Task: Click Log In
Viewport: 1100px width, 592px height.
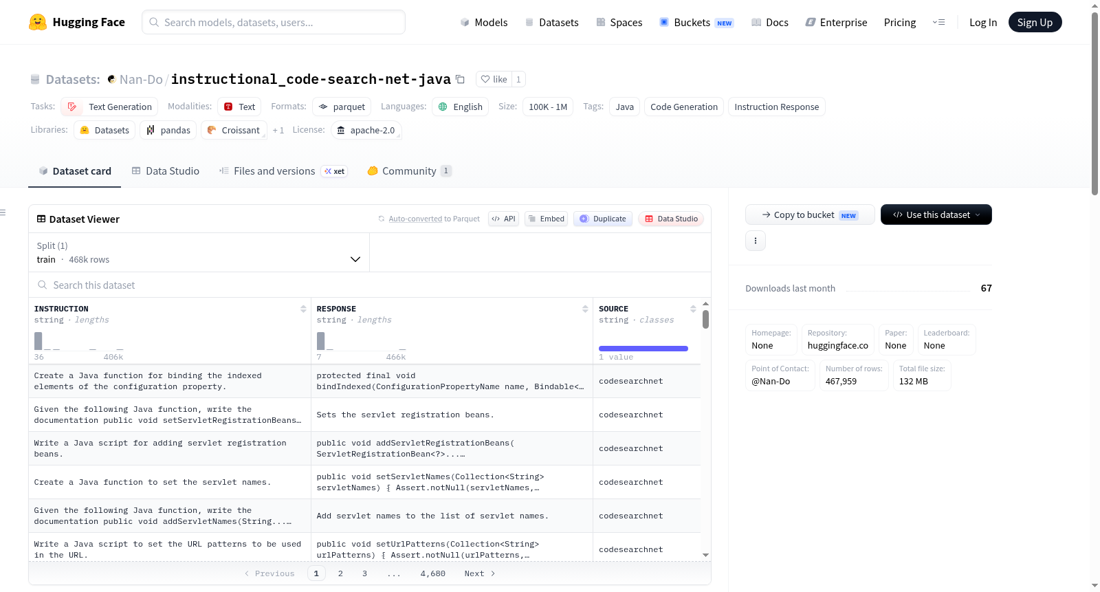Action: pyautogui.click(x=983, y=22)
